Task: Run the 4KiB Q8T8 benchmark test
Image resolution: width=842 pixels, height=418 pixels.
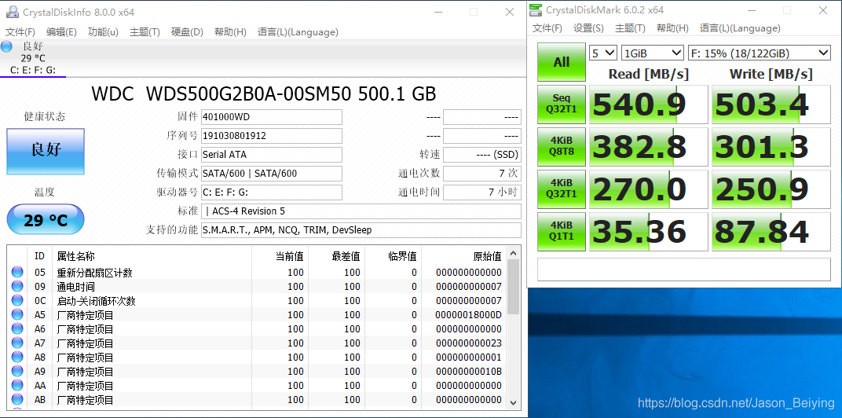Action: coord(562,147)
